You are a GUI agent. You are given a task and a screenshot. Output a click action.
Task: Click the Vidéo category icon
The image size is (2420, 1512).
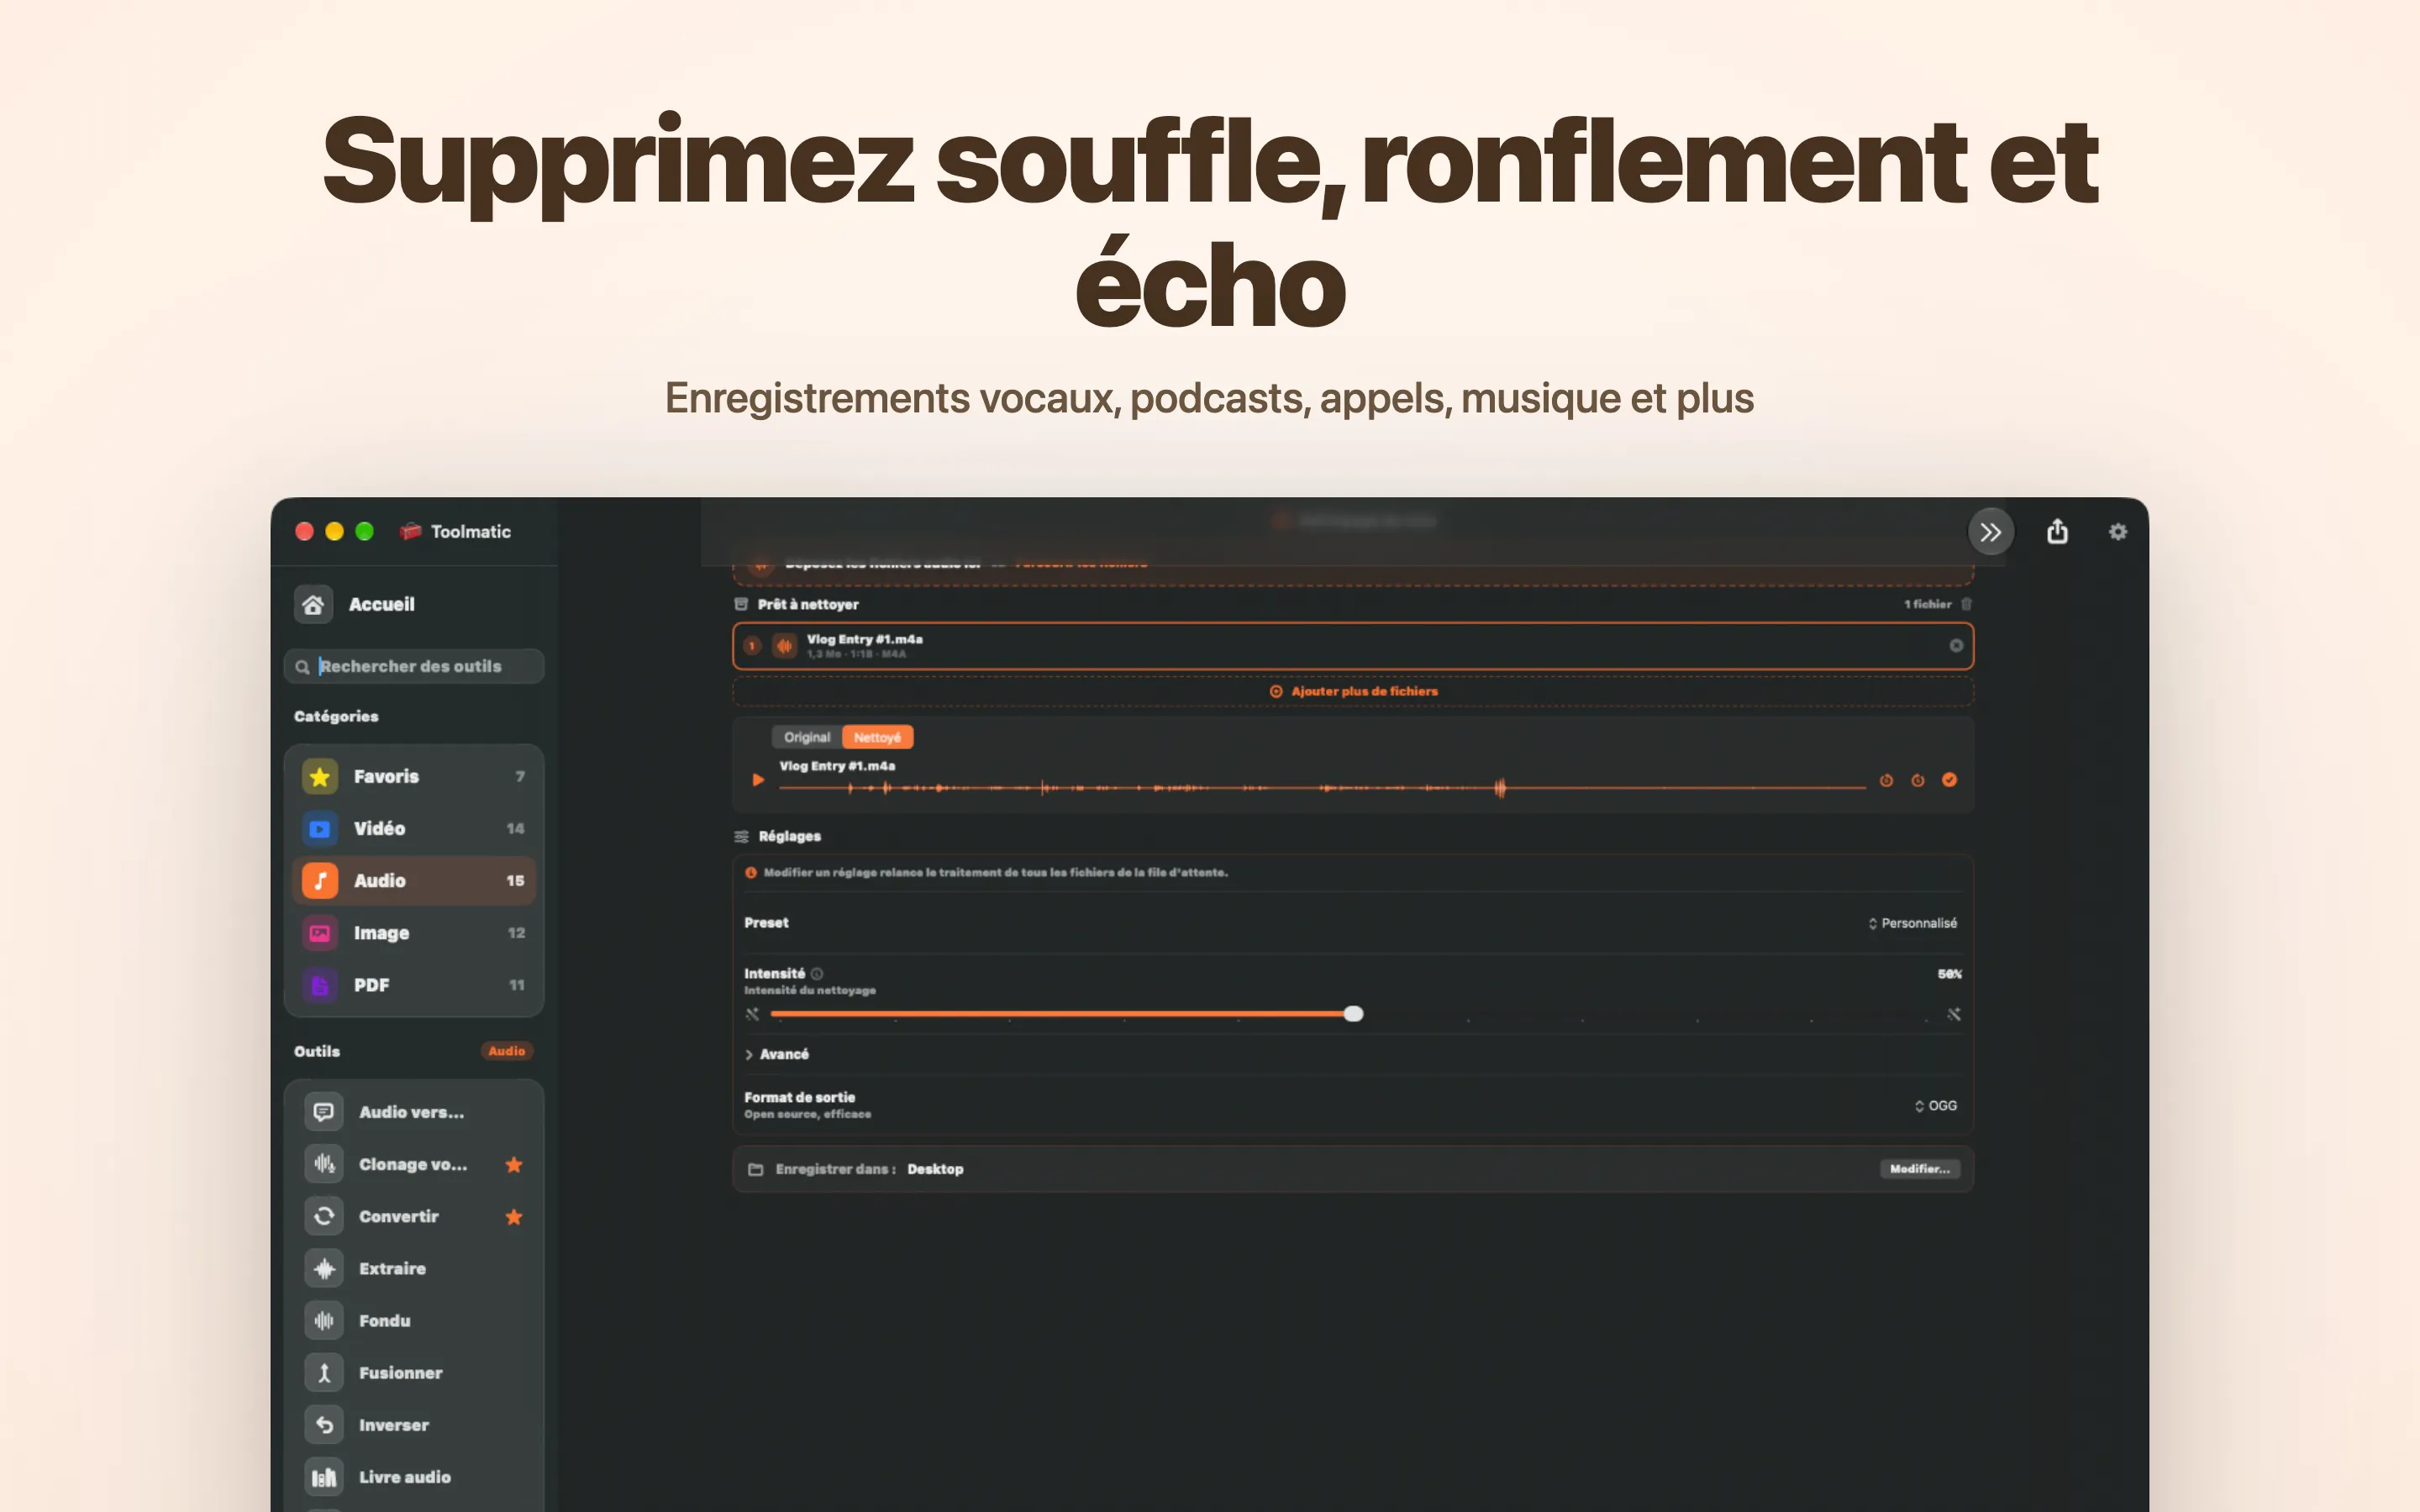click(x=320, y=828)
